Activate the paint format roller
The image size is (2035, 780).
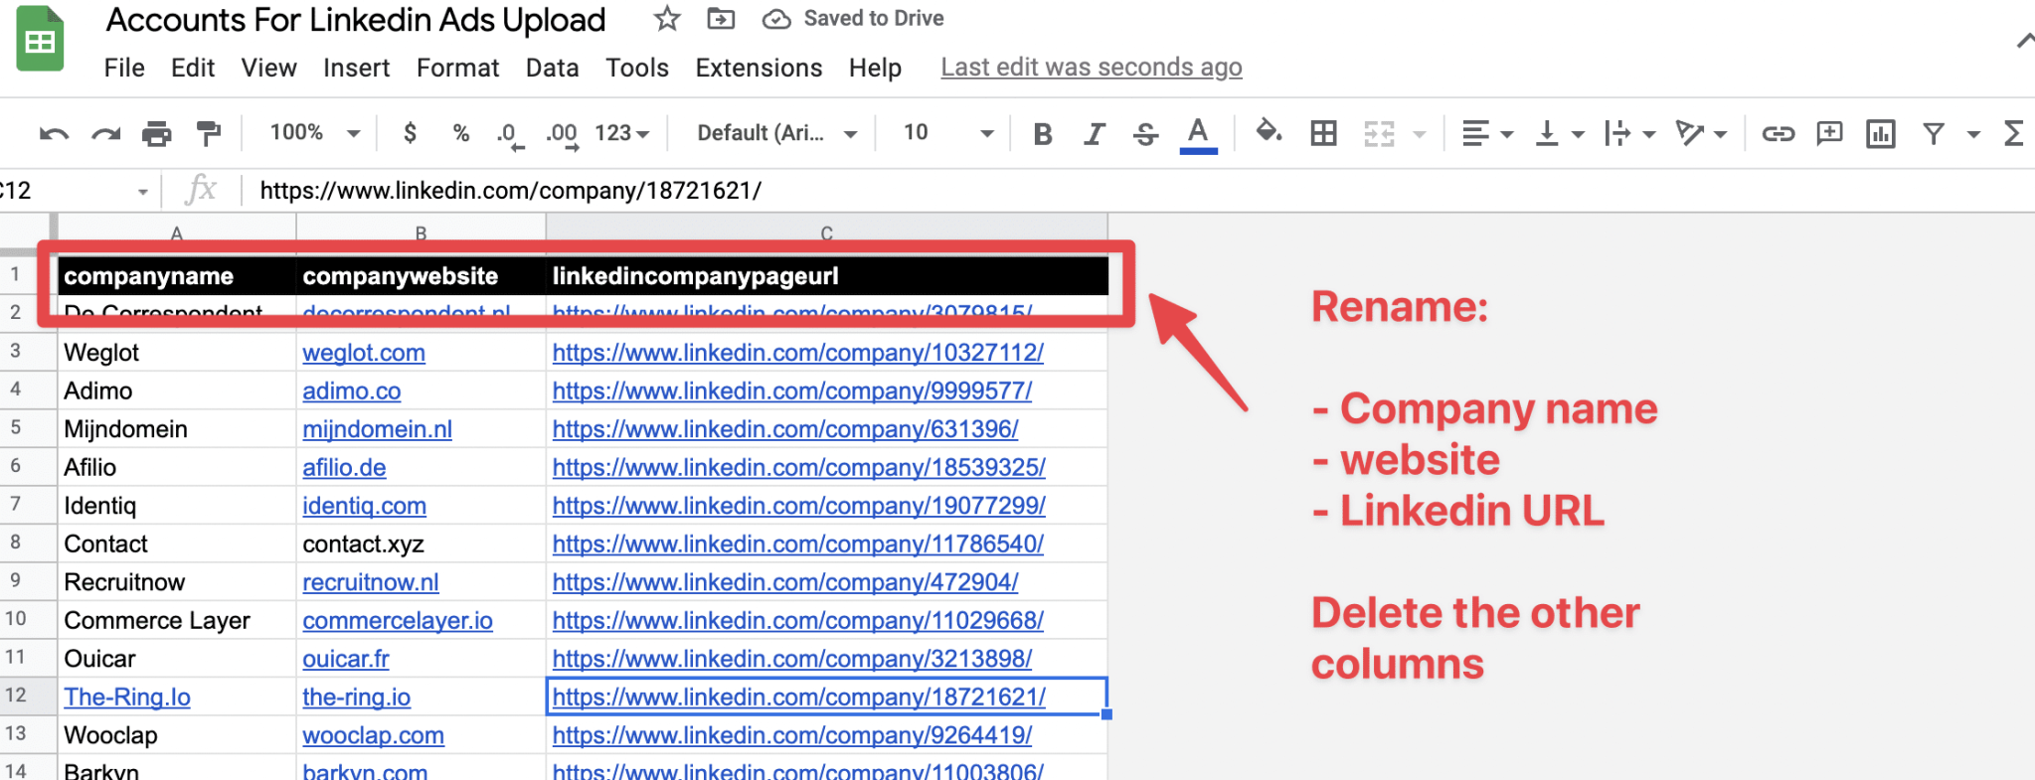point(209,133)
